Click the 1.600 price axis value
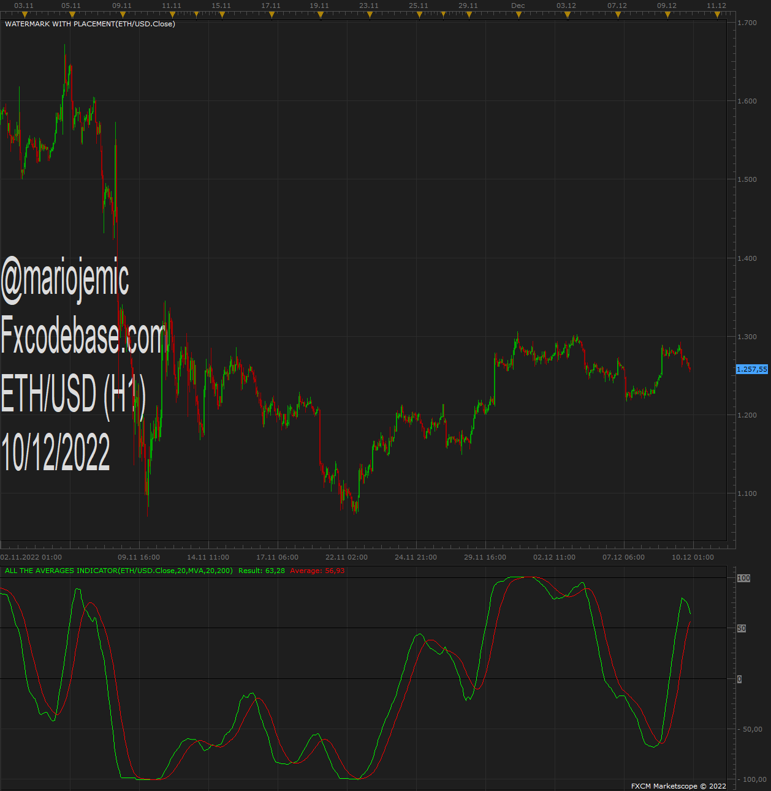771x791 pixels. coord(748,101)
